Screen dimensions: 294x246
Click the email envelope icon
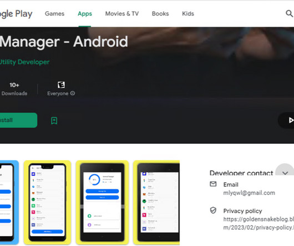click(213, 184)
